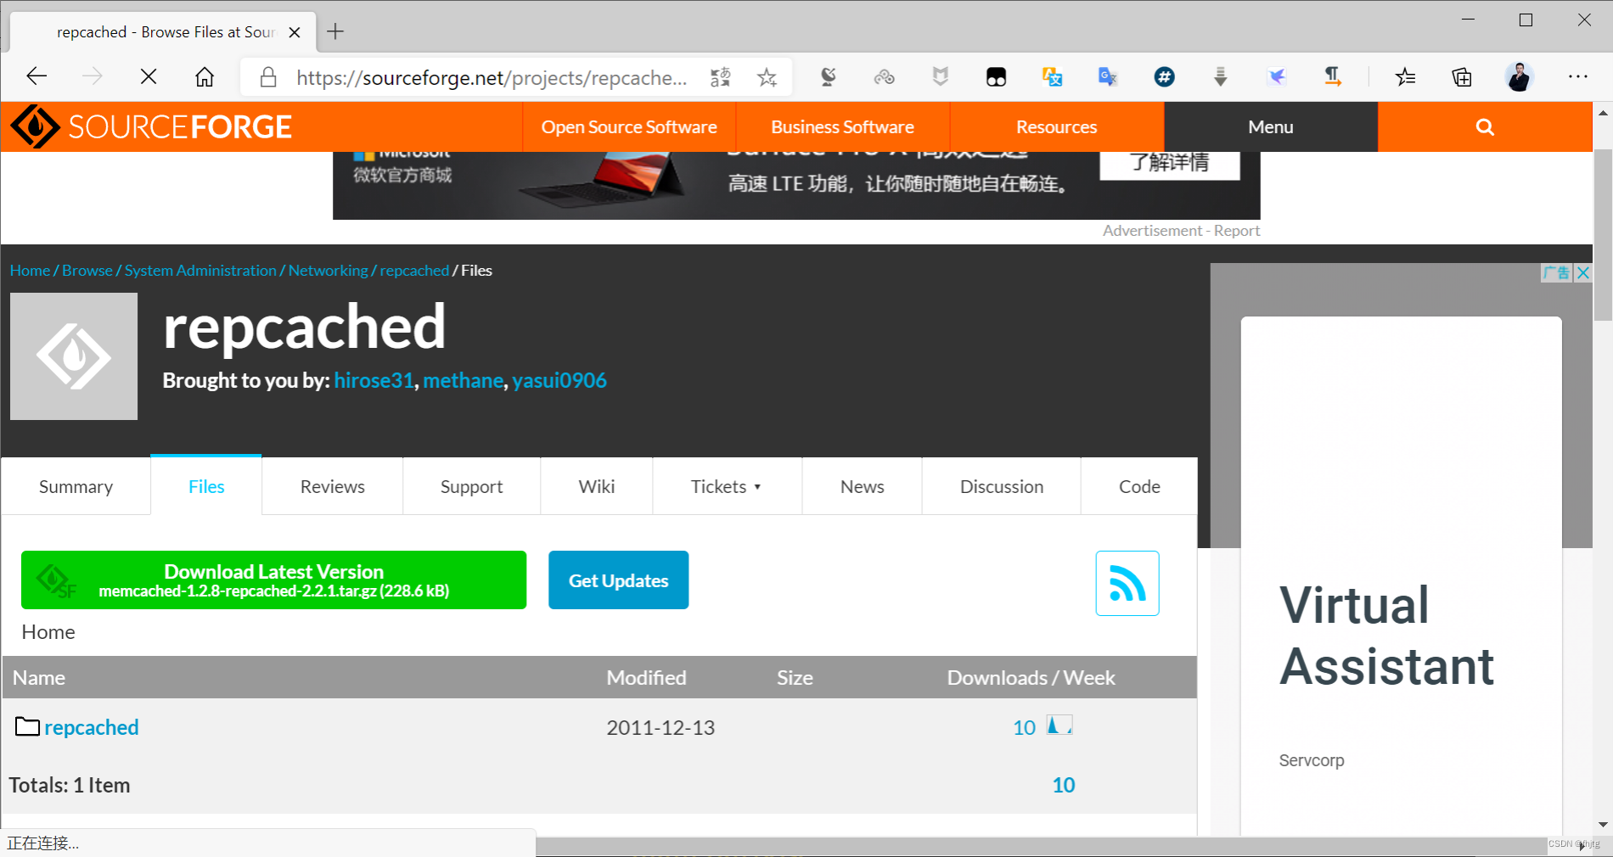Click the Microsoft Translator icon in the address bar
The width and height of the screenshot is (1613, 857).
click(721, 77)
